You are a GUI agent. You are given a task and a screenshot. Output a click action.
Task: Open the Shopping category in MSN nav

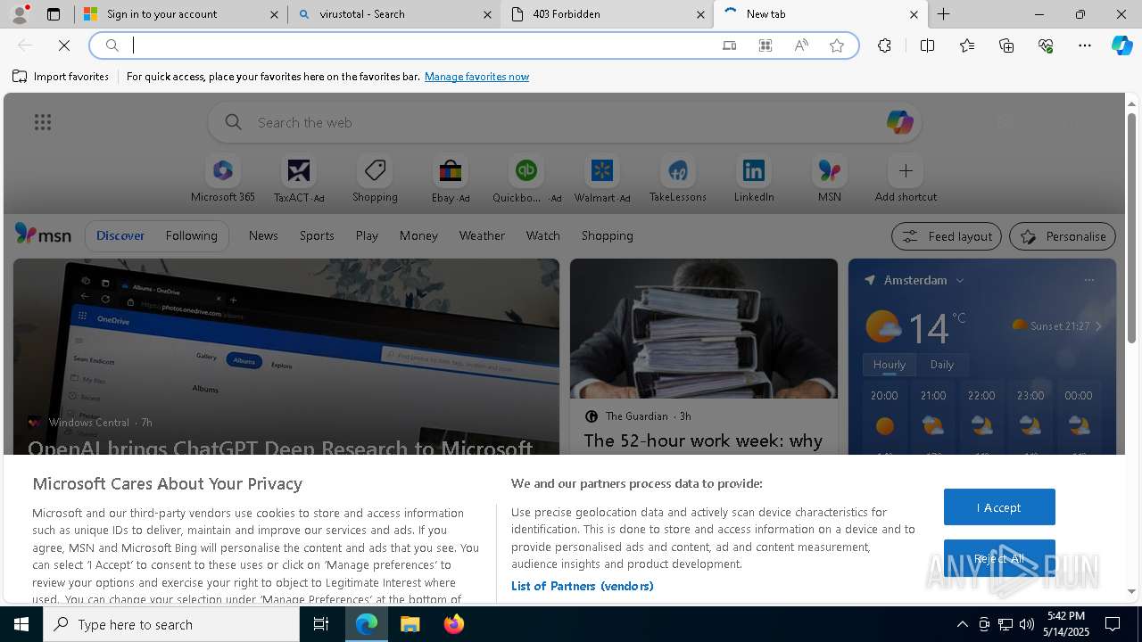coord(607,235)
